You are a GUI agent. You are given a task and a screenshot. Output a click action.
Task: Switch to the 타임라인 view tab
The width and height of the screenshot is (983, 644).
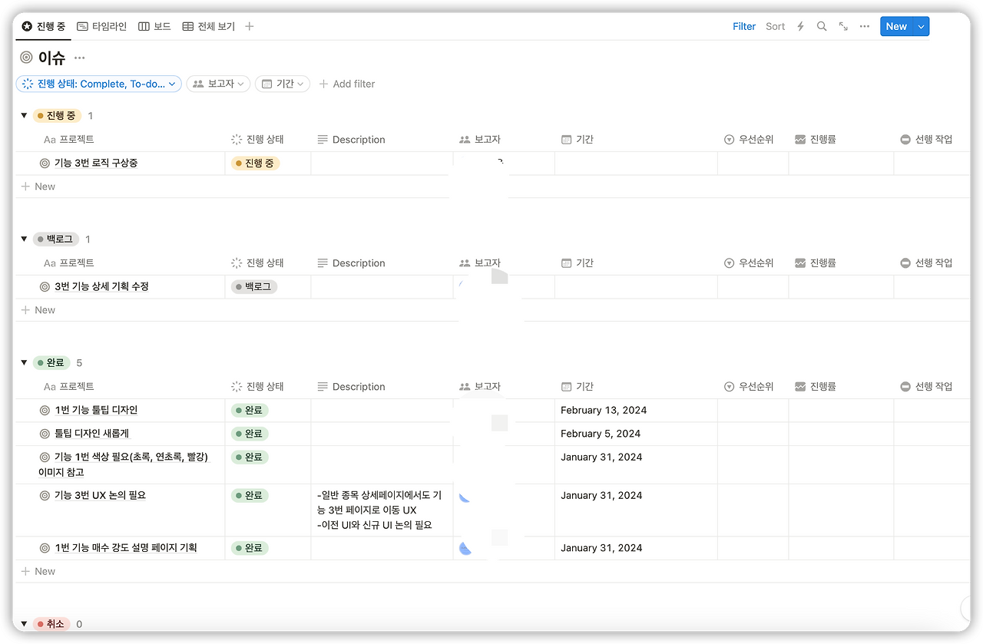pos(101,26)
